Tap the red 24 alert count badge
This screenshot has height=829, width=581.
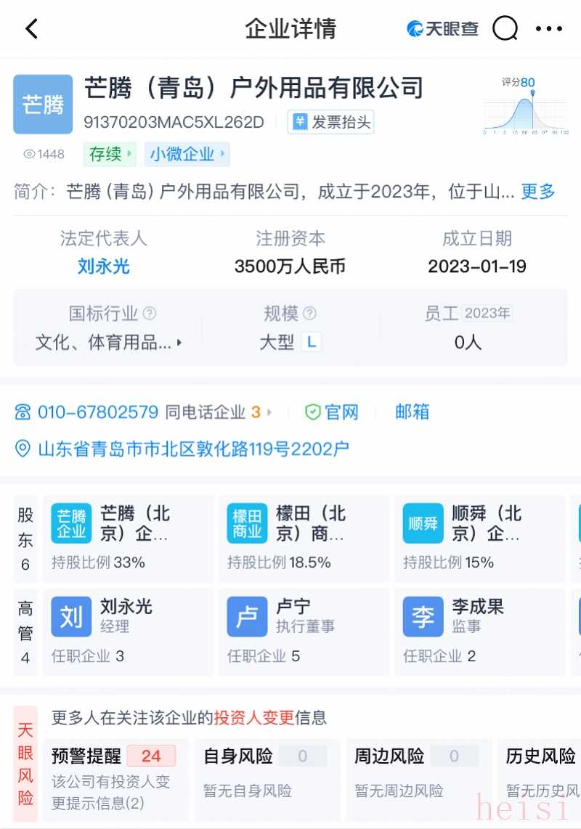151,756
